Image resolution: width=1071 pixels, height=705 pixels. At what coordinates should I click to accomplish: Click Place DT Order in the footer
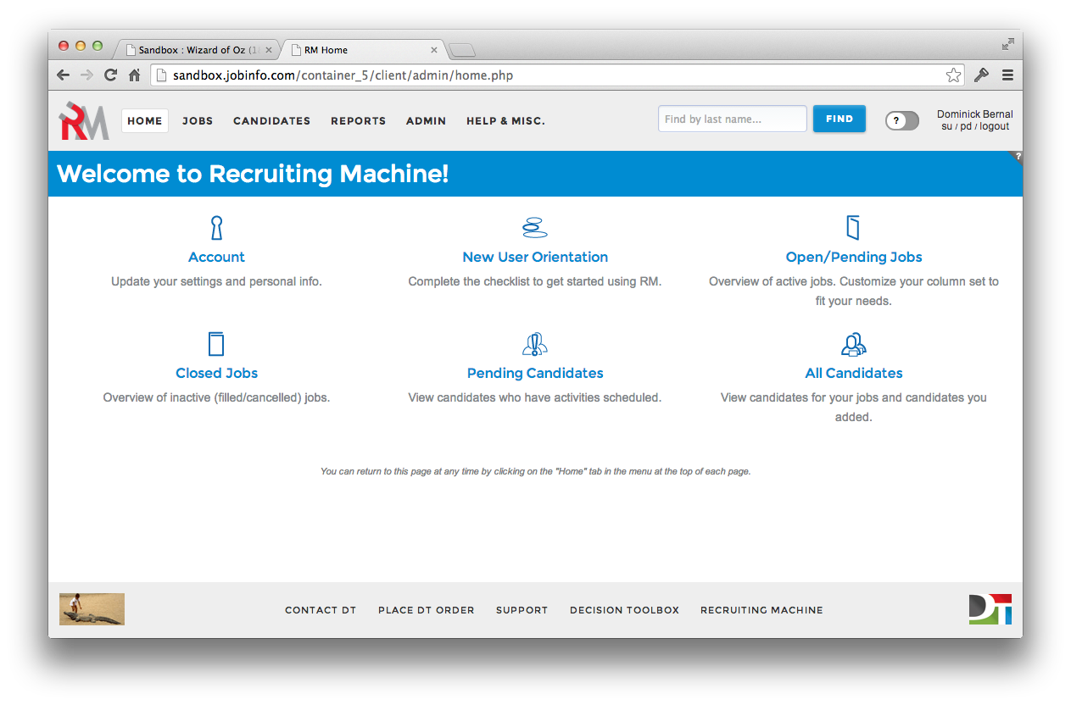tap(427, 610)
